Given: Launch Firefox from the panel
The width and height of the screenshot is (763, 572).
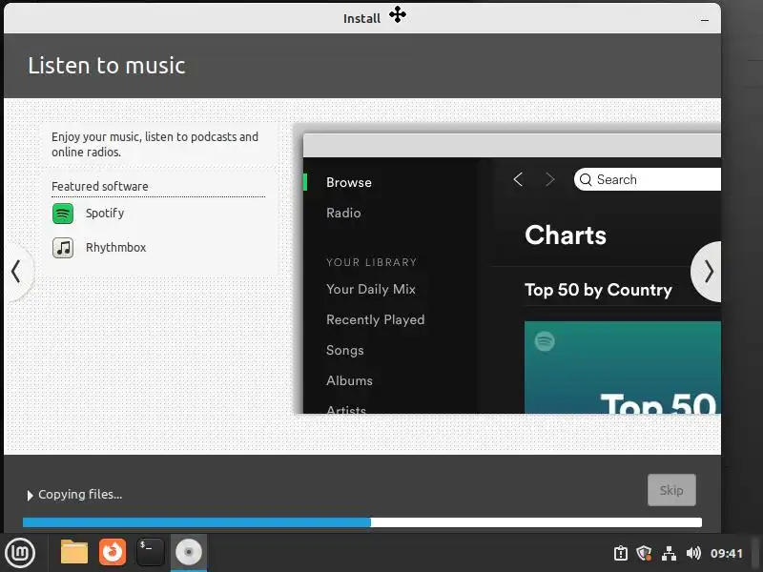Looking at the screenshot, I should tap(113, 552).
